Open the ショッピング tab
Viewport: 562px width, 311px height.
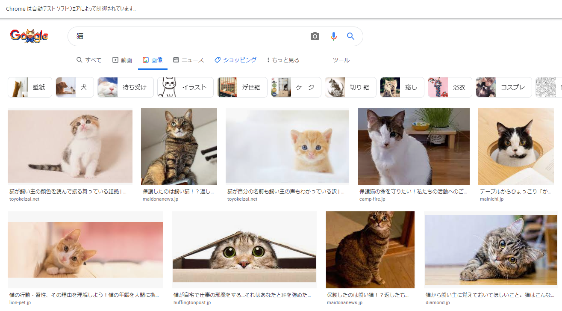pos(235,60)
